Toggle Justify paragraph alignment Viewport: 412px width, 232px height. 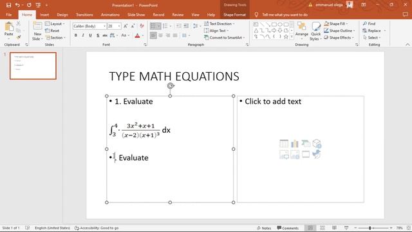pyautogui.click(x=175, y=35)
